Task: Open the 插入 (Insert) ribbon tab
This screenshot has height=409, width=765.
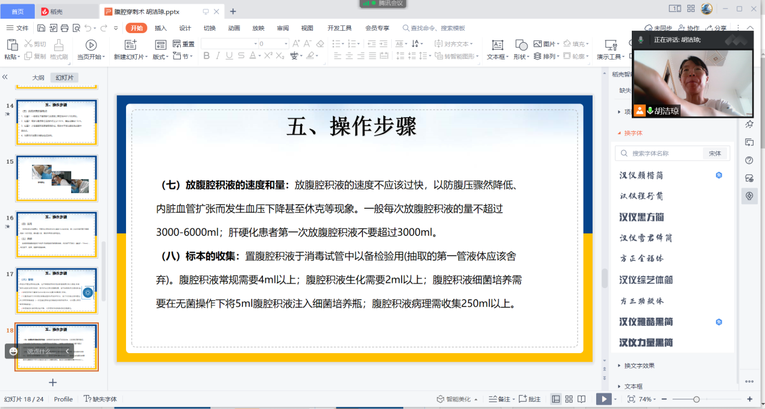Action: click(160, 28)
